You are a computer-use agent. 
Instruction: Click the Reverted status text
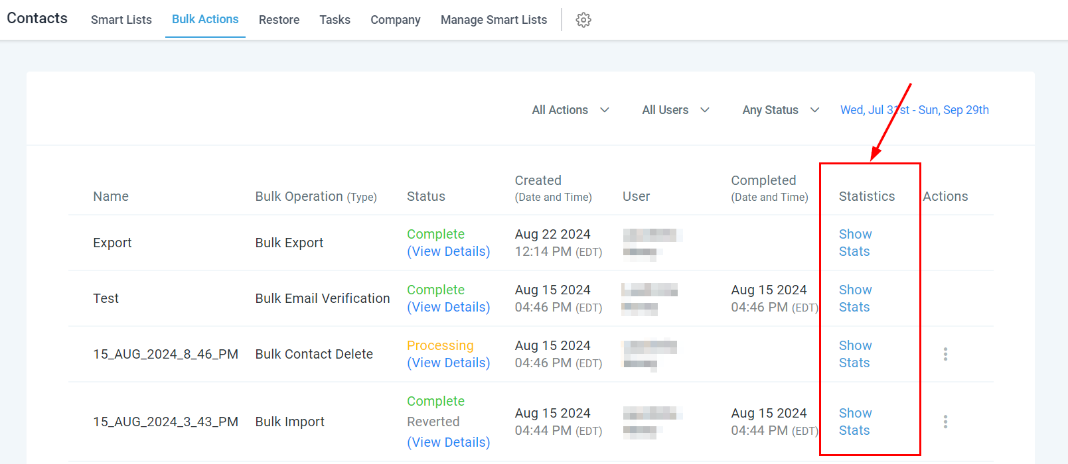tap(433, 422)
